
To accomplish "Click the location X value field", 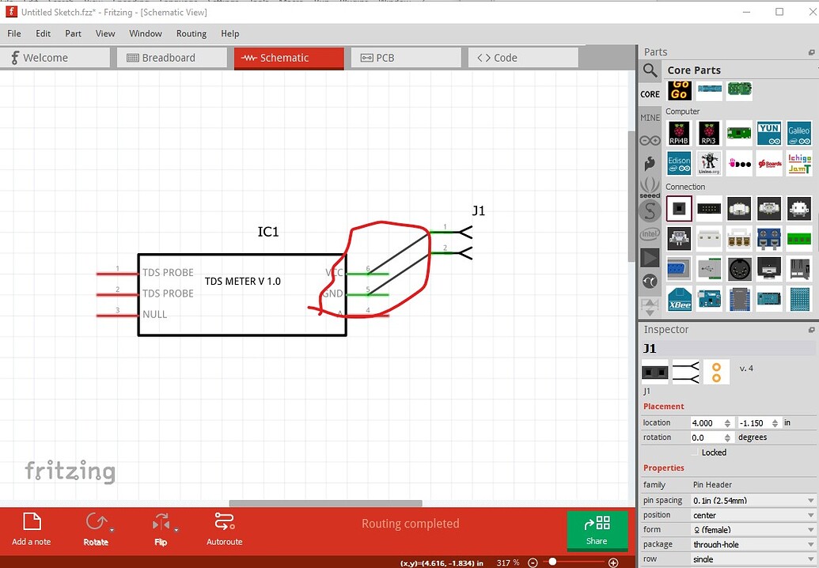I will tap(706, 423).
